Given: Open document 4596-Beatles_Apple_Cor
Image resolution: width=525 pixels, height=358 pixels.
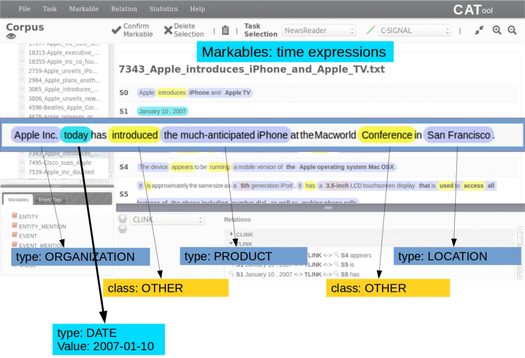Looking at the screenshot, I should click(63, 108).
